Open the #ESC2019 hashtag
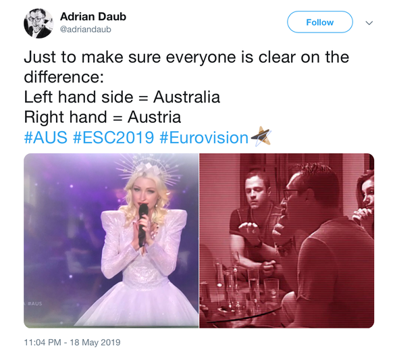 (113, 138)
